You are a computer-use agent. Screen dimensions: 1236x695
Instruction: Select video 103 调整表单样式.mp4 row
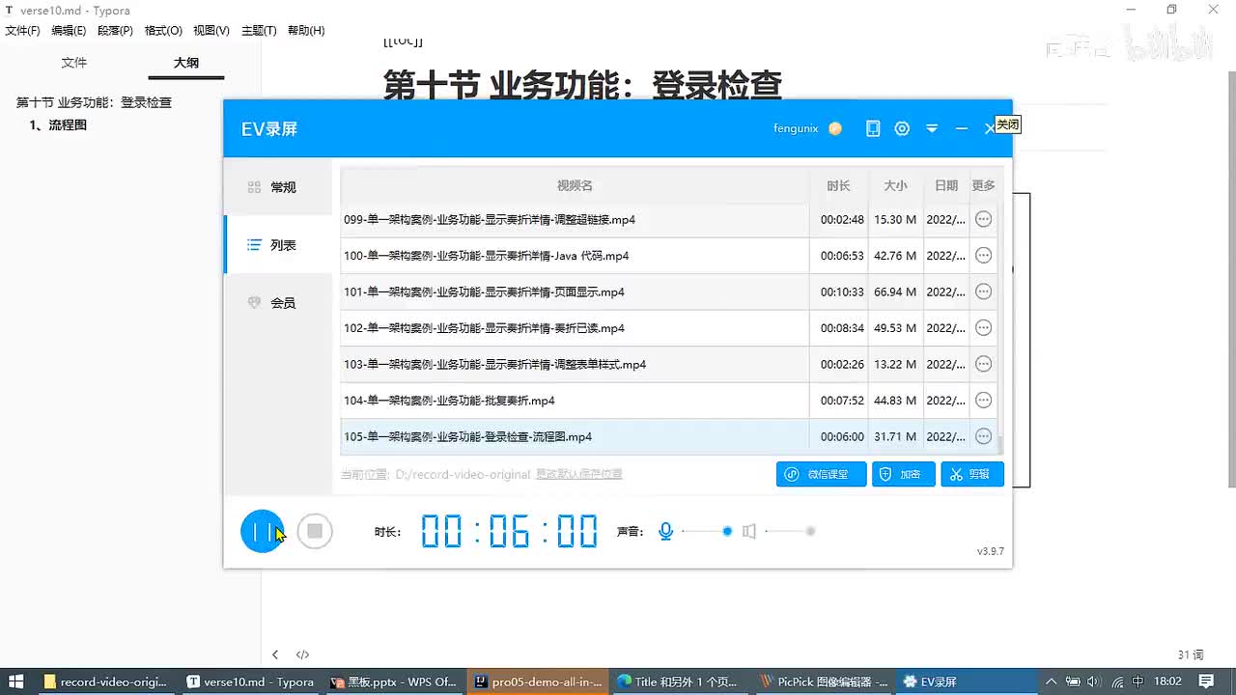pos(668,364)
